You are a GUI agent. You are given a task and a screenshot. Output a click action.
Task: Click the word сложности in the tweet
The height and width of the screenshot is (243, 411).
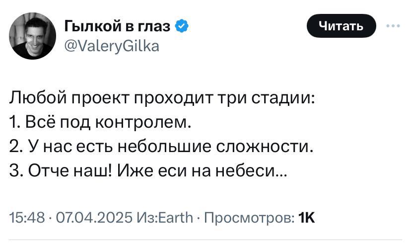pos(269,146)
